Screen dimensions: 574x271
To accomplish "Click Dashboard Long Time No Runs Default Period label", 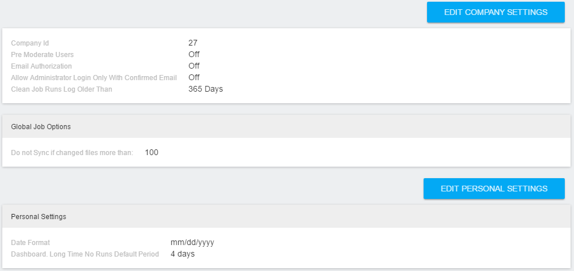I will tap(85, 254).
